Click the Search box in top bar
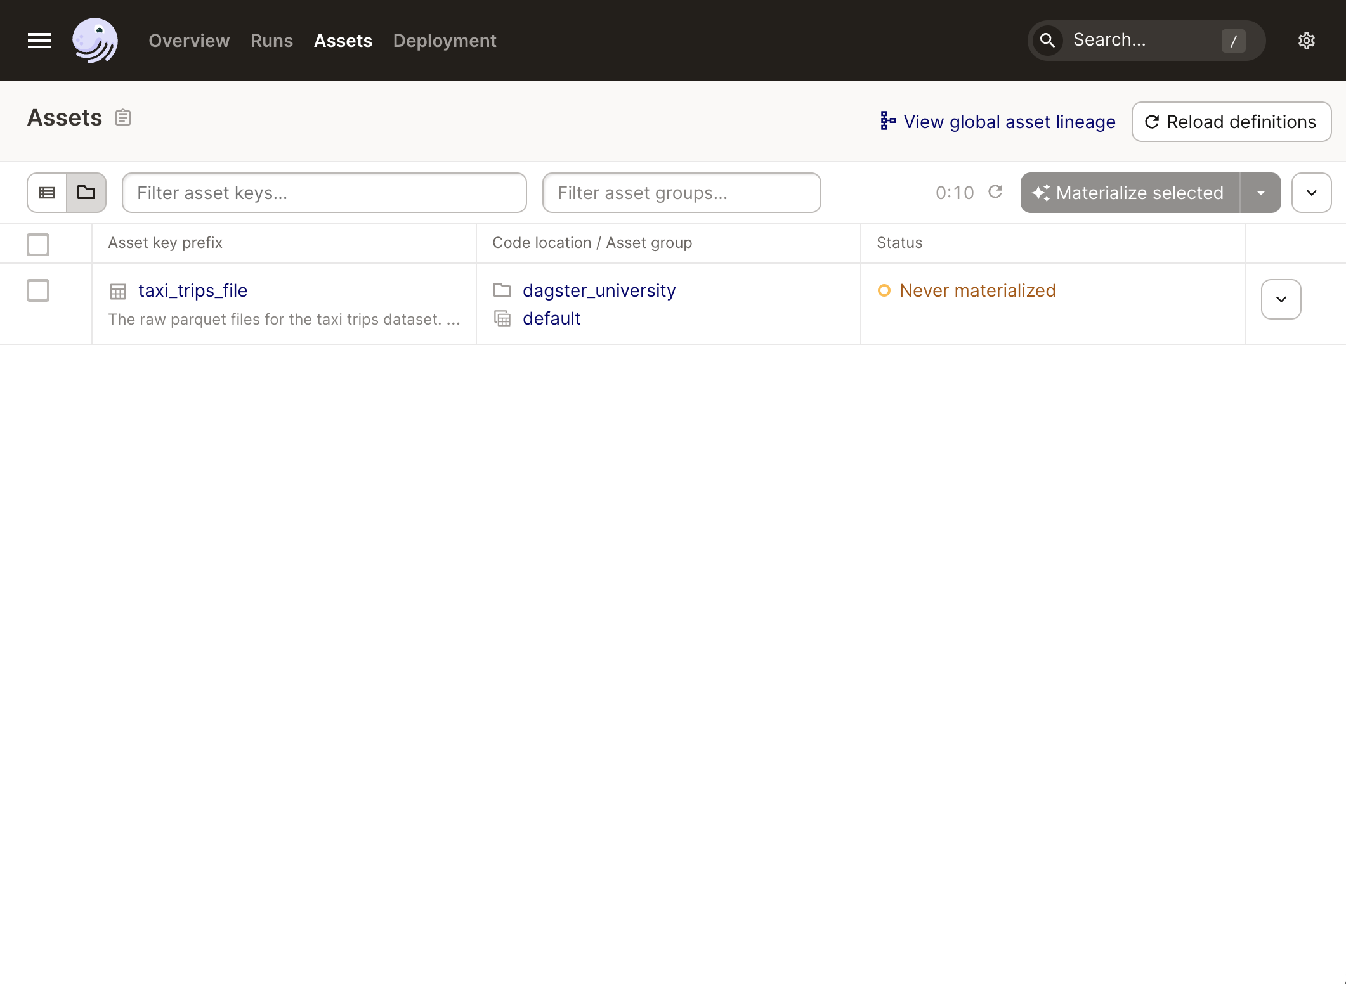1346x984 pixels. tap(1146, 41)
